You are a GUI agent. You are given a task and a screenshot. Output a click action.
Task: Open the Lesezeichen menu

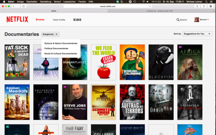[x=69, y=2]
